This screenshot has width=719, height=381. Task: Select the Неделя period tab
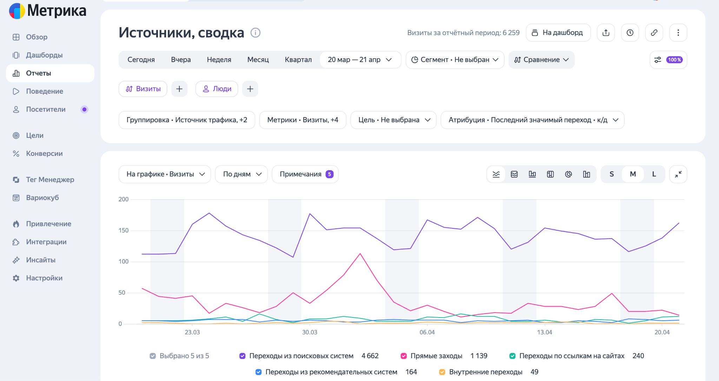tap(219, 60)
